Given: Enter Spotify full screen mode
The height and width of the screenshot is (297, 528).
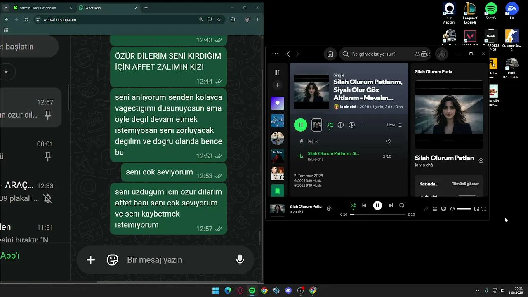Looking at the screenshot, I should click(484, 209).
